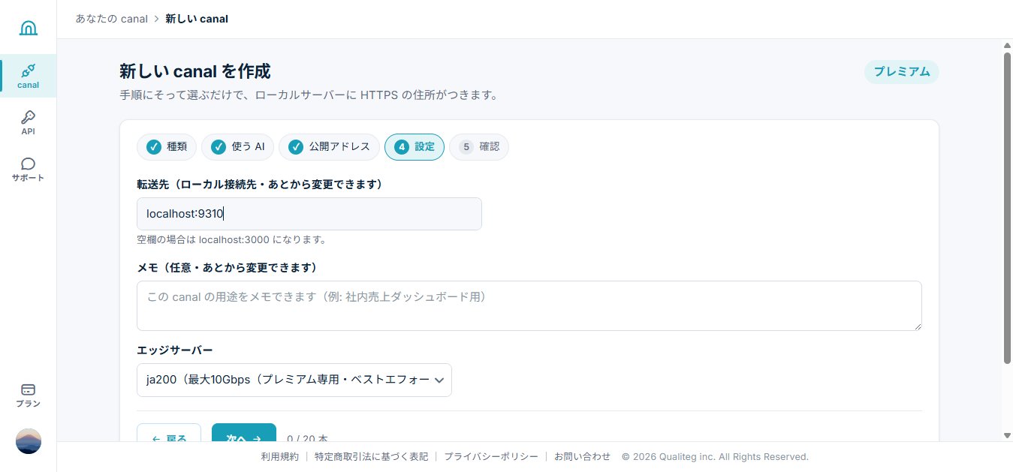Click the 空欄の場合は localhost:3000 hint text

pos(232,240)
